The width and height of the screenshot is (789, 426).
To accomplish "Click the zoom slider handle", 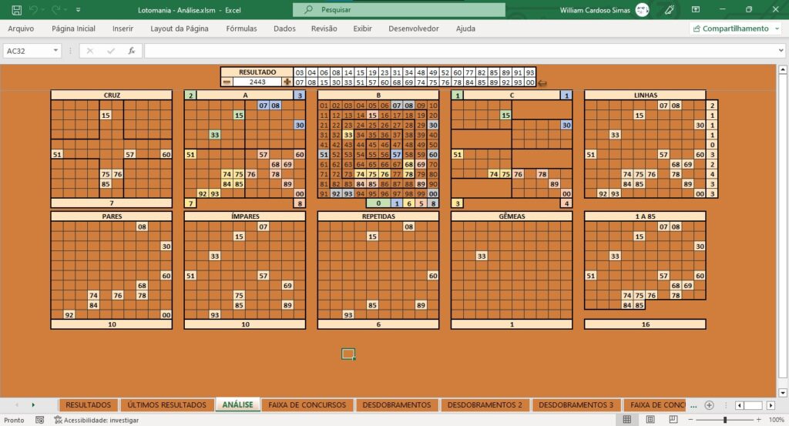I will [724, 420].
